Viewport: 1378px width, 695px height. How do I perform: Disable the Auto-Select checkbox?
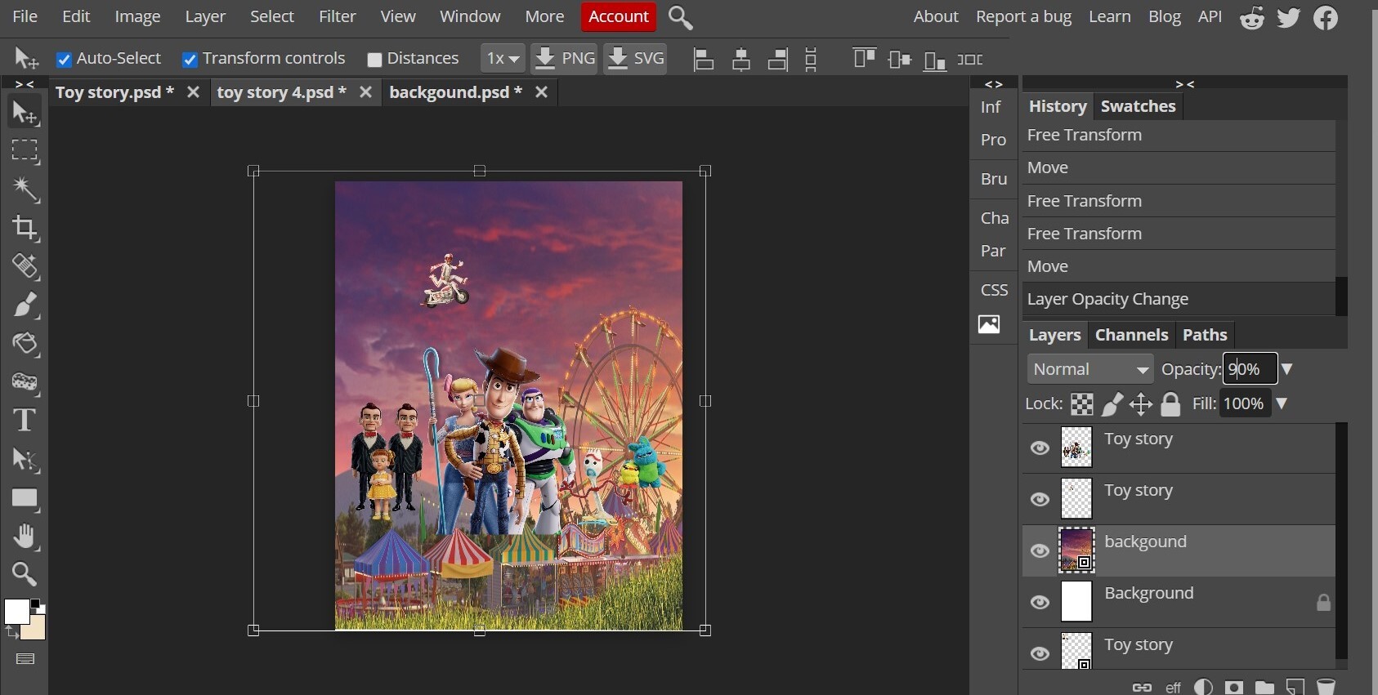[64, 60]
